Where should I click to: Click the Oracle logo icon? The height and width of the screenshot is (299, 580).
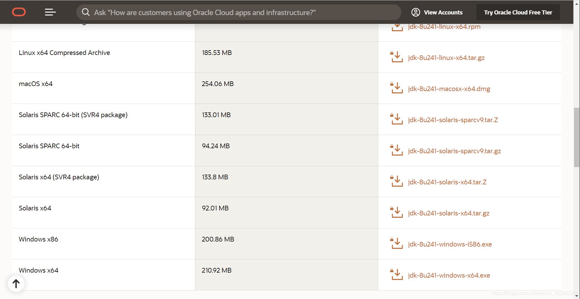click(19, 12)
